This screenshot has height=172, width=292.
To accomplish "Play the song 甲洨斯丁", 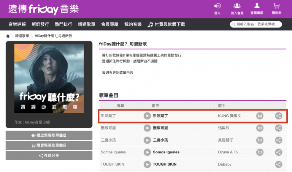I will [x=147, y=116].
